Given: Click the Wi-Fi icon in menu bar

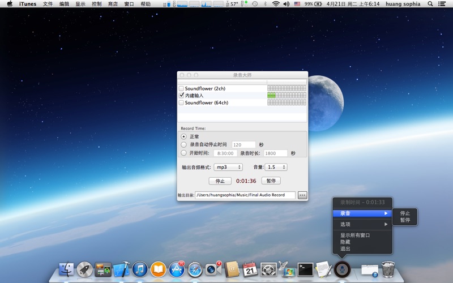Looking at the screenshot, I should pyautogui.click(x=276, y=4).
